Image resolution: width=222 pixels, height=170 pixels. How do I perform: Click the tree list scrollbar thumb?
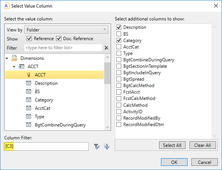pyautogui.click(x=107, y=73)
